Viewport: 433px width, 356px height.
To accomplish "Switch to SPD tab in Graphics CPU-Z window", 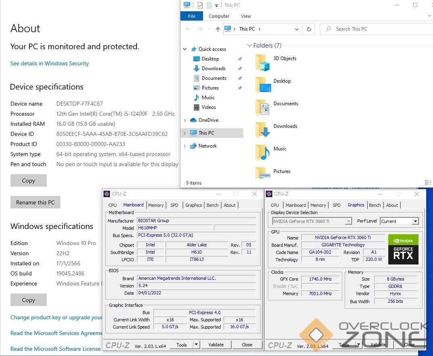I will 336,205.
